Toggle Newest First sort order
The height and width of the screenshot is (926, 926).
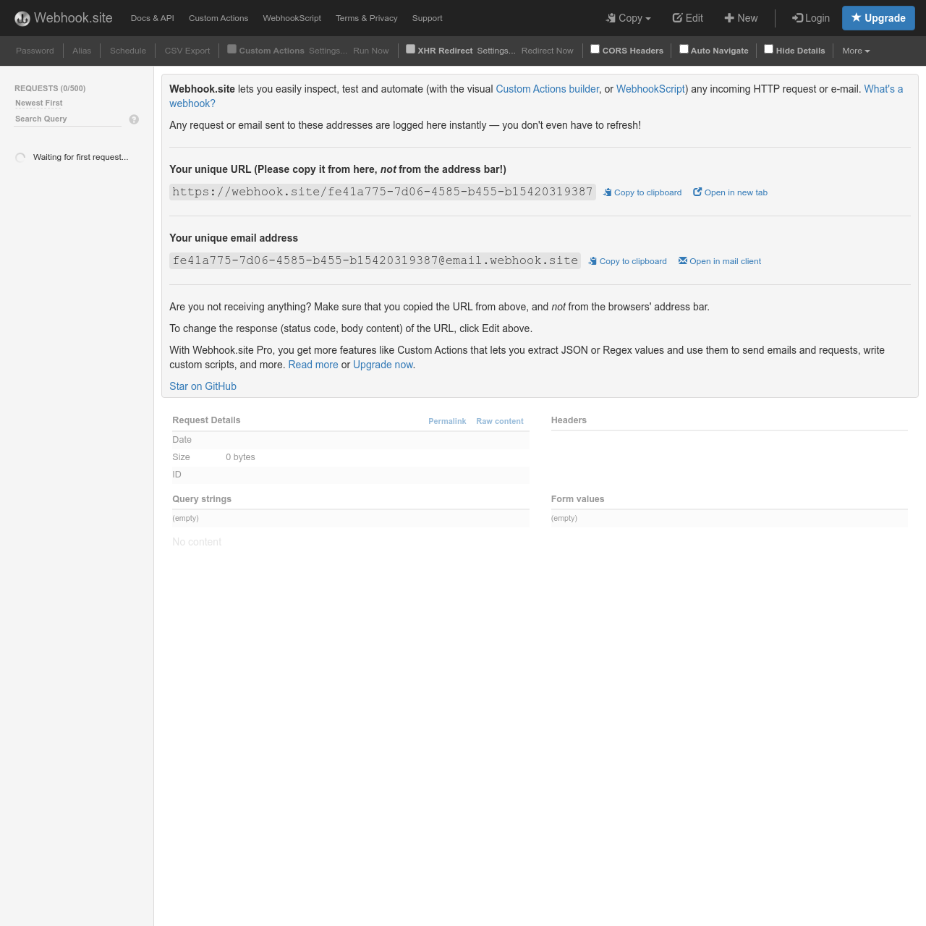click(x=39, y=103)
